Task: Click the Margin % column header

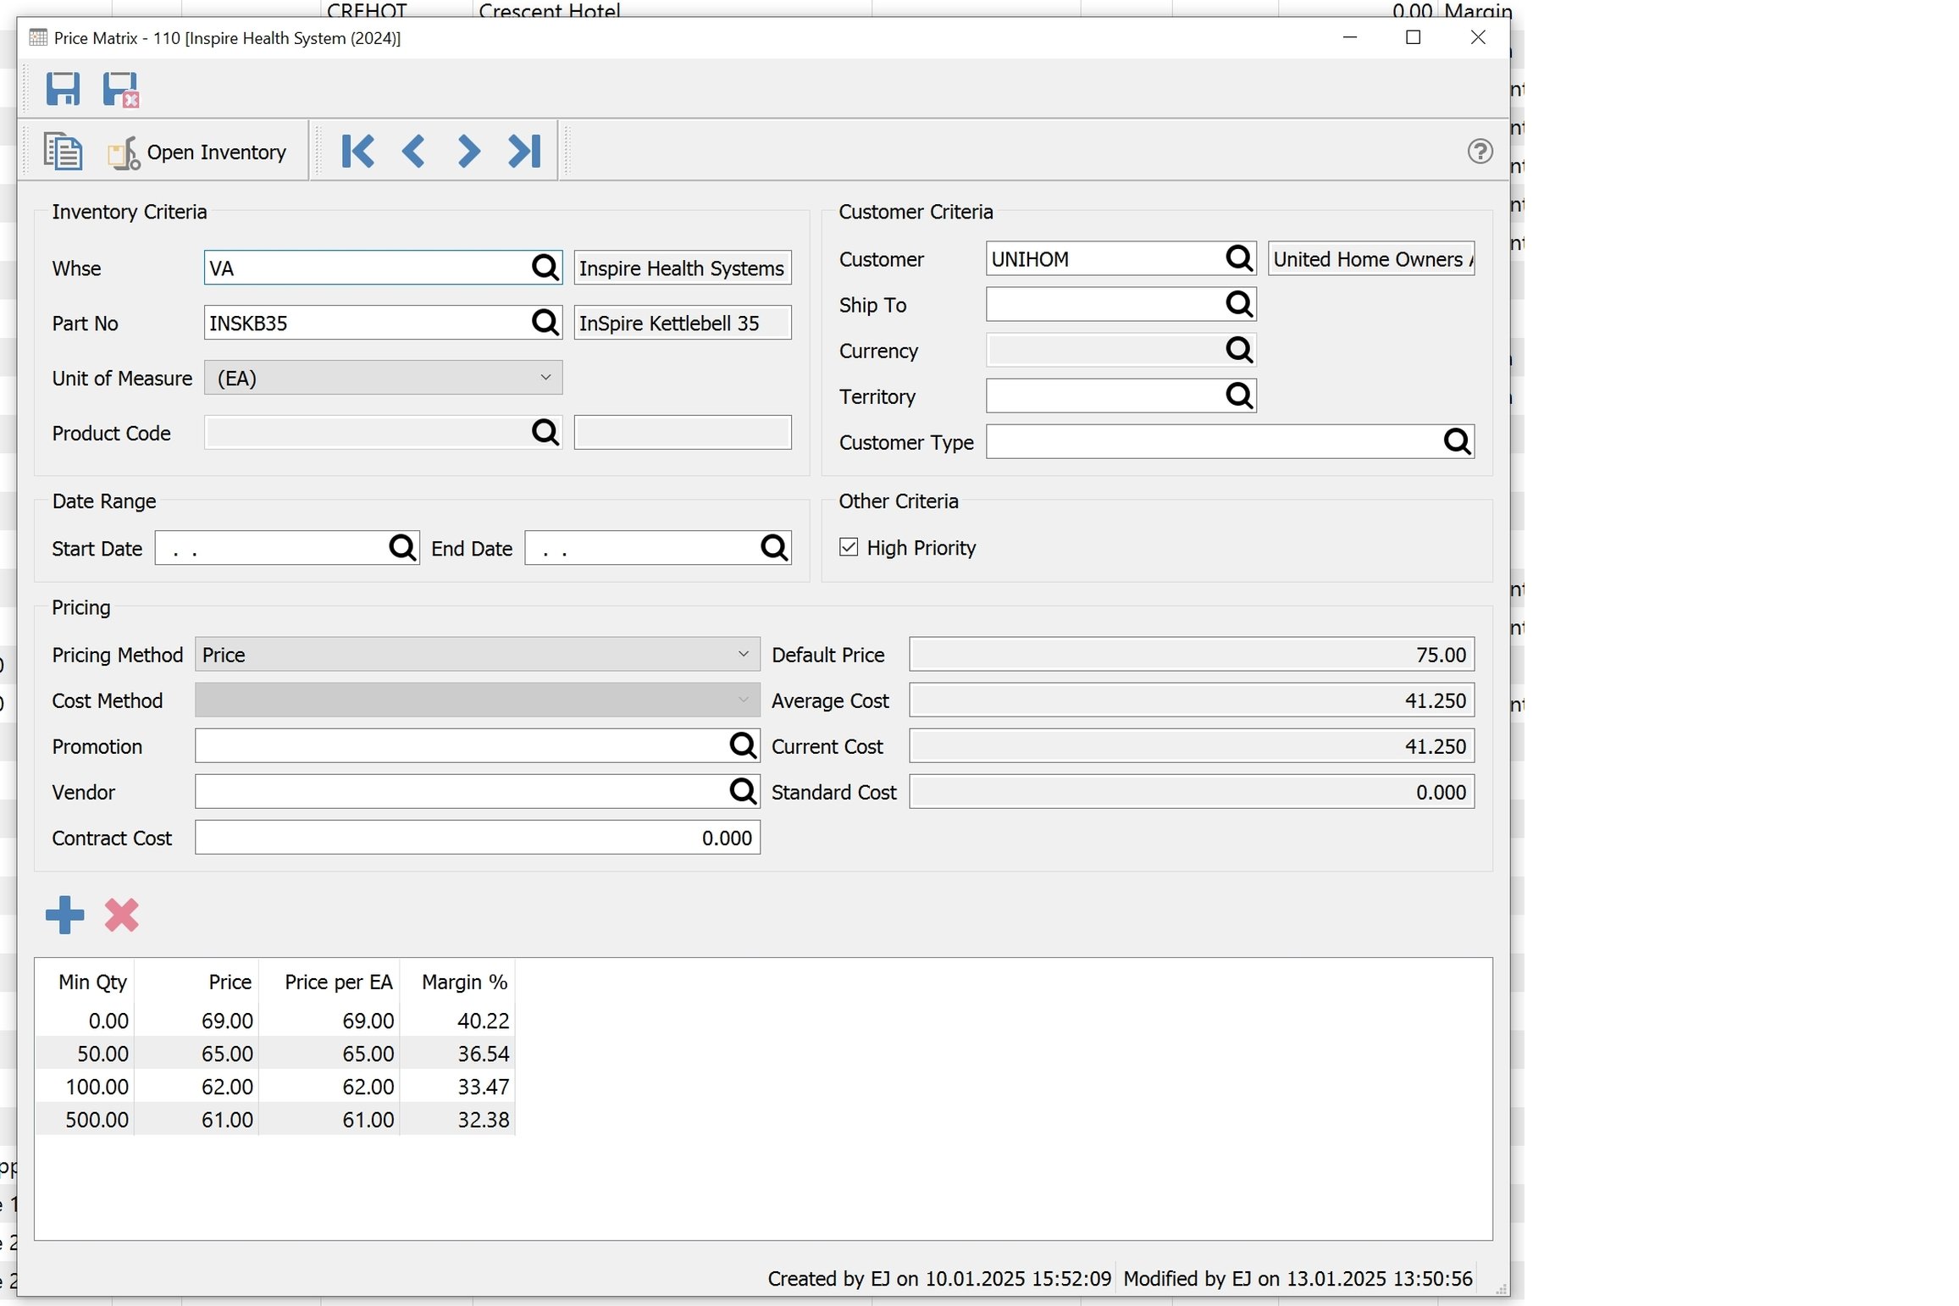Action: [457, 982]
